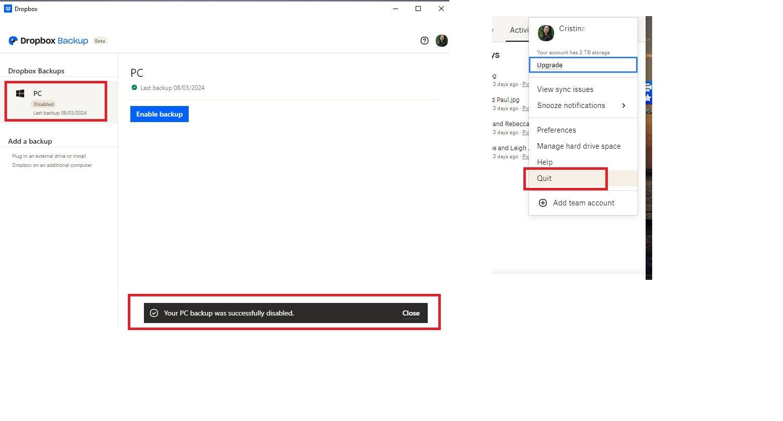Close the Dropbox window
The image size is (783, 421).
(x=441, y=9)
